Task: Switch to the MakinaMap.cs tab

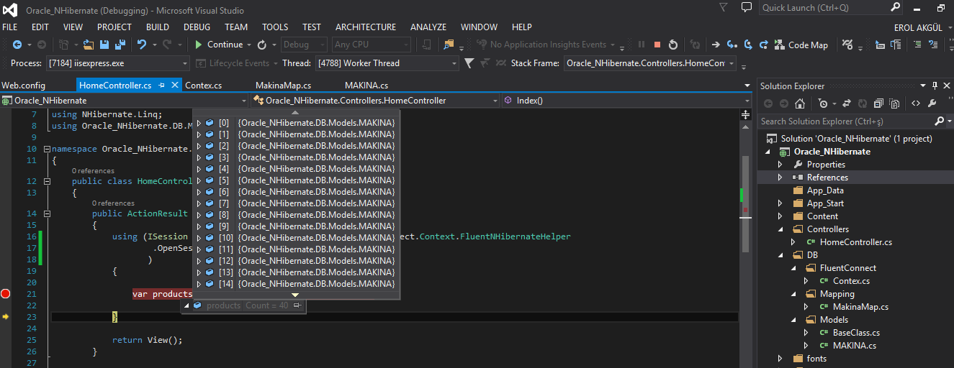Action: (x=283, y=85)
